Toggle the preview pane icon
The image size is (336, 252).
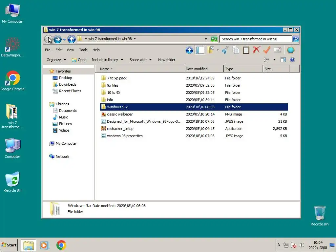283,60
